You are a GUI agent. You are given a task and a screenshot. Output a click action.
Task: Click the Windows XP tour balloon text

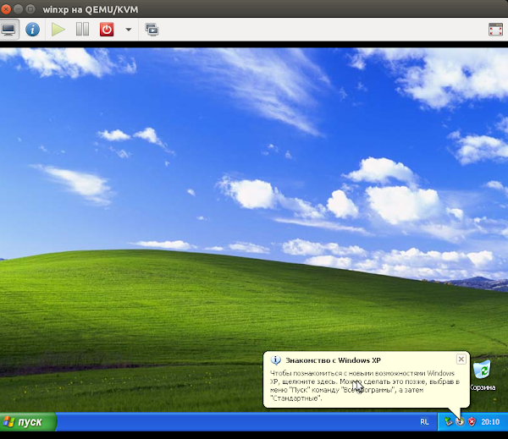[x=365, y=386]
